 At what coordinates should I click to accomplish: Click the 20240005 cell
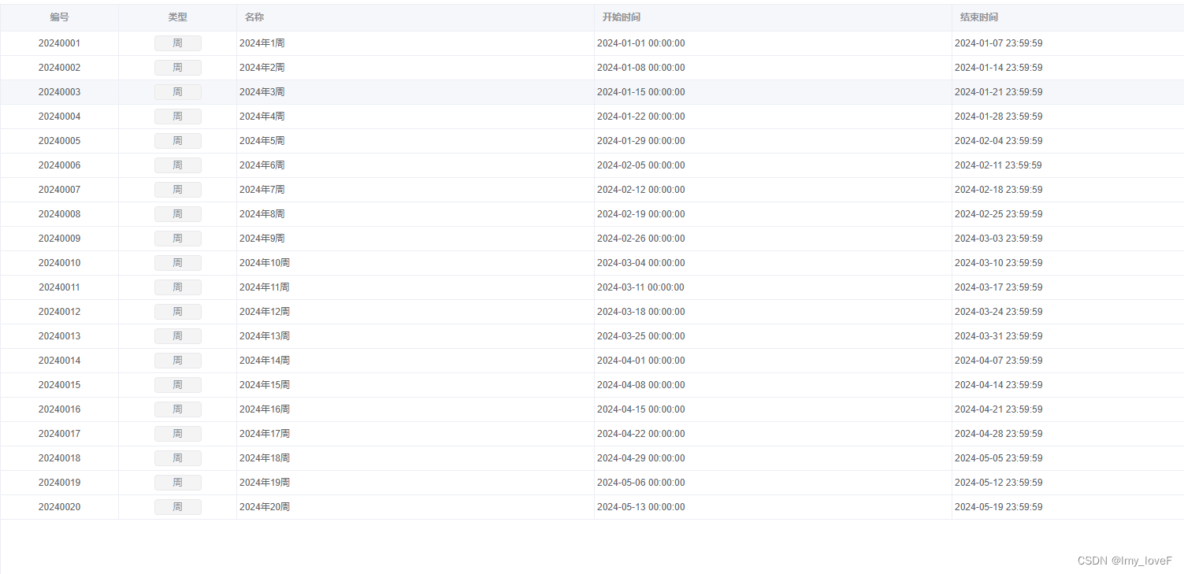[59, 141]
